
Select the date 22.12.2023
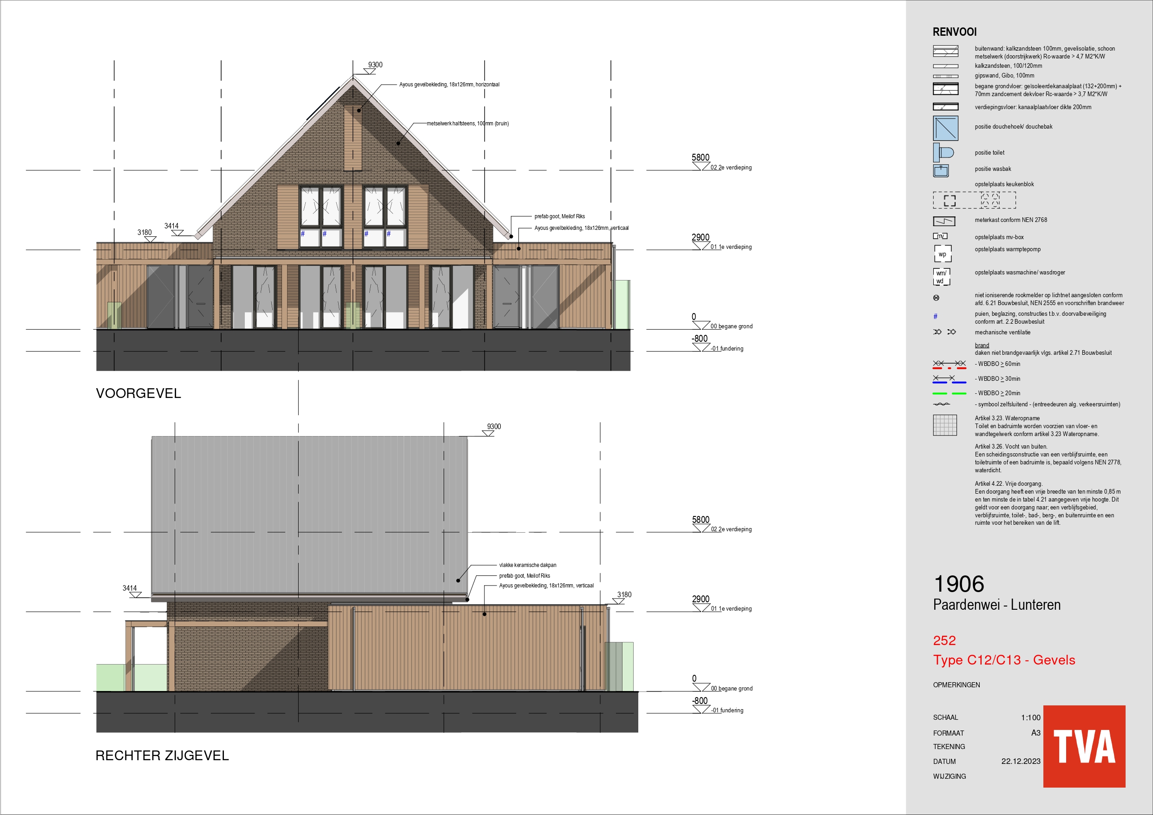coord(1021,761)
